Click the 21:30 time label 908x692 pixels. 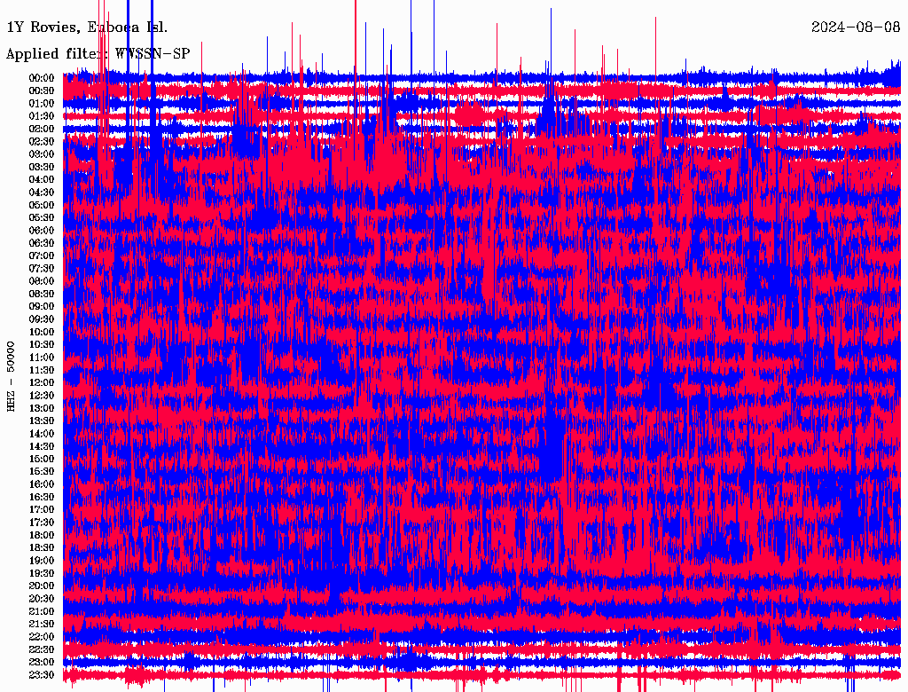pyautogui.click(x=42, y=625)
